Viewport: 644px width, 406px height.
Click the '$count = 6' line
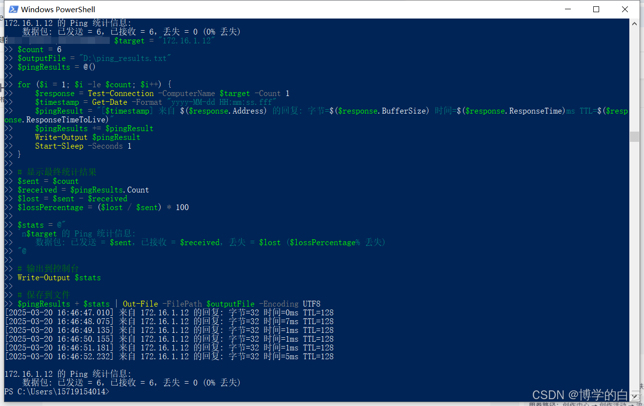40,50
